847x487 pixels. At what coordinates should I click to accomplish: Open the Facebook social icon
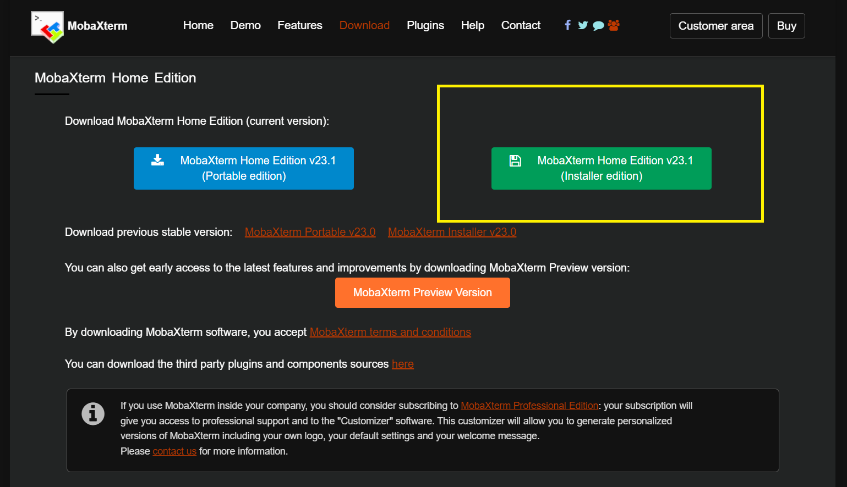tap(567, 25)
